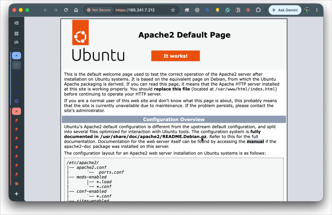
Task: Collapse the red tab group
Action: pos(17,111)
